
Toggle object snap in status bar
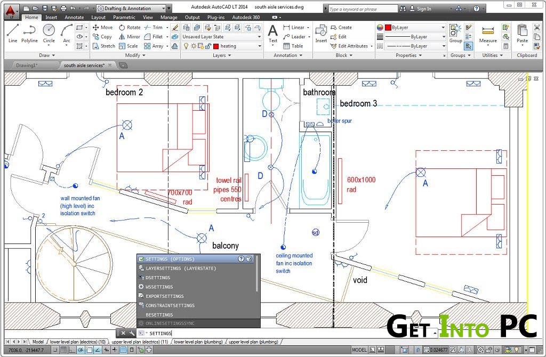90,350
